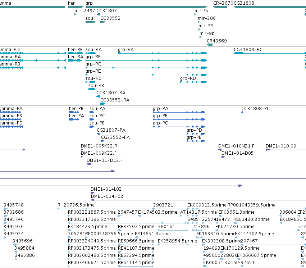Open the DME1-010N21.F clone label

(236, 146)
